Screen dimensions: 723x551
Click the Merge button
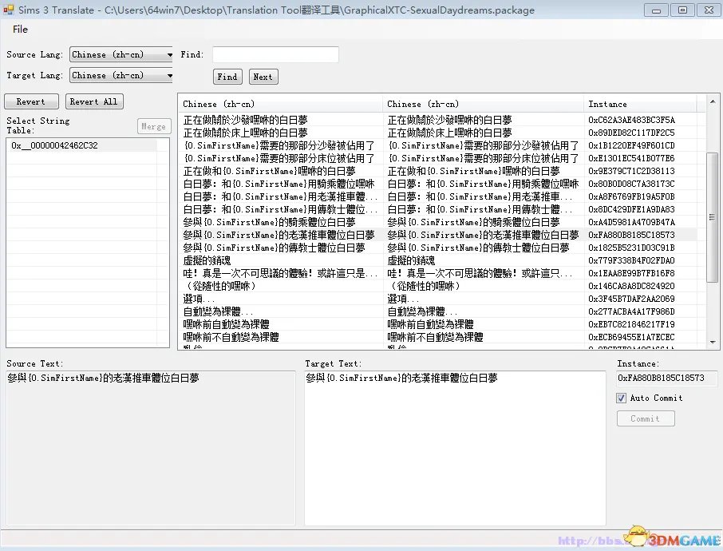coord(153,125)
